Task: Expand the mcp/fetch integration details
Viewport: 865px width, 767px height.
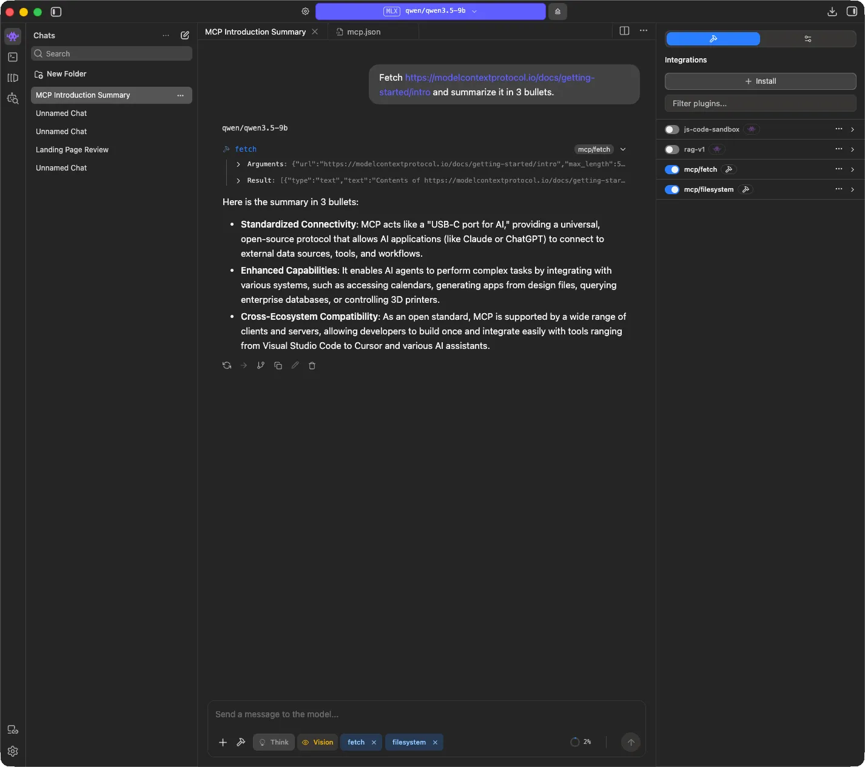Action: tap(852, 169)
